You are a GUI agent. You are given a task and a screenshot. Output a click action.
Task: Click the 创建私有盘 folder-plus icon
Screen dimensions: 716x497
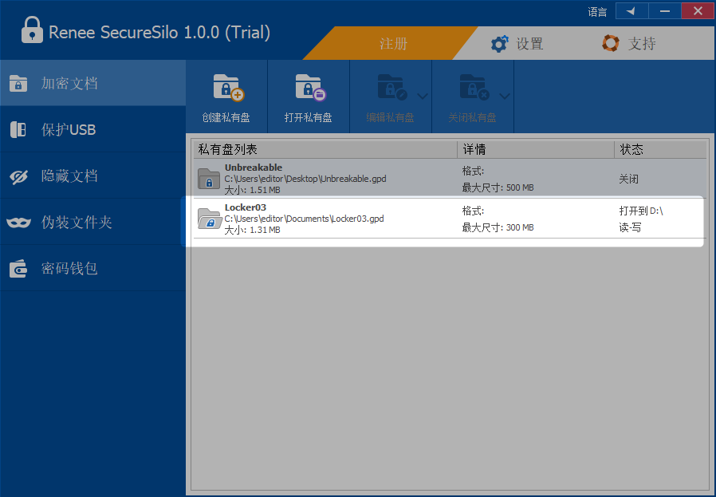[x=228, y=87]
